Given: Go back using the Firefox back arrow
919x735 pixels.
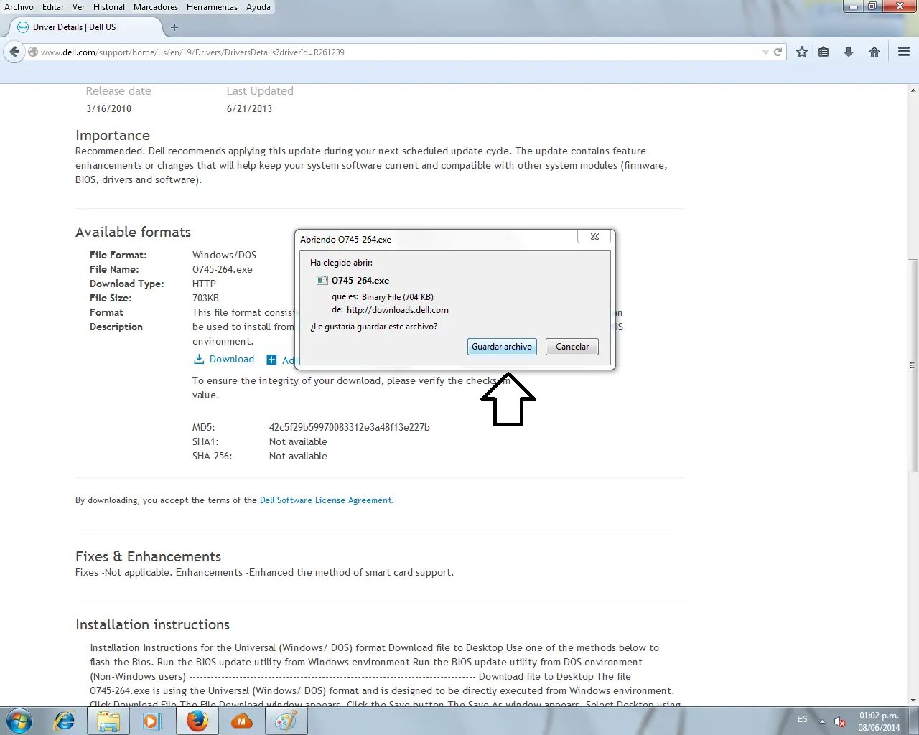Looking at the screenshot, I should coord(14,52).
